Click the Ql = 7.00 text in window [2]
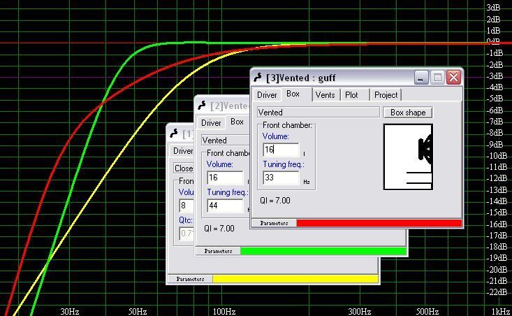This screenshot has height=316, width=512. coord(219,229)
